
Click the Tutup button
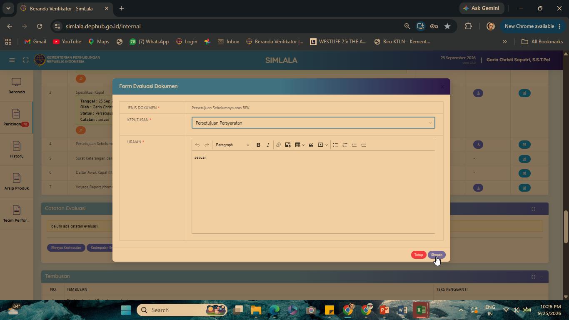coord(419,255)
